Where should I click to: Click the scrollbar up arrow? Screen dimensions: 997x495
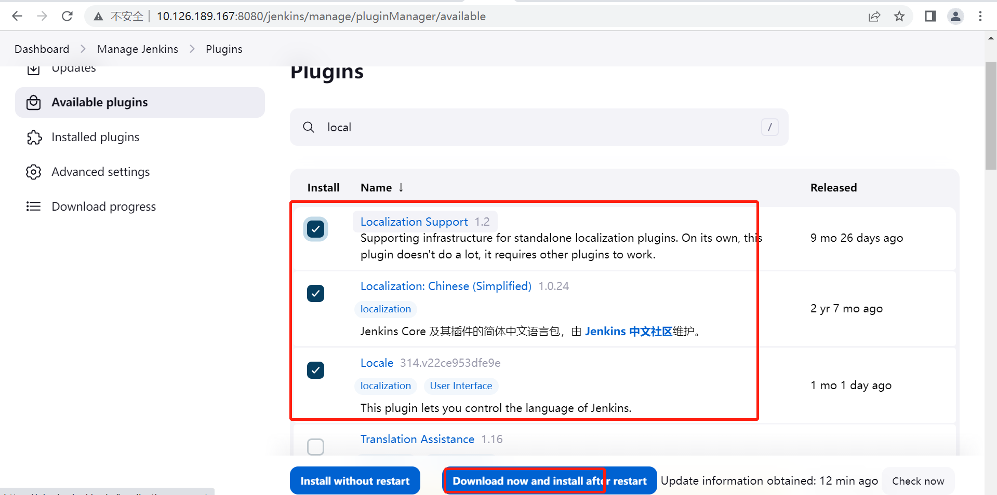991,38
